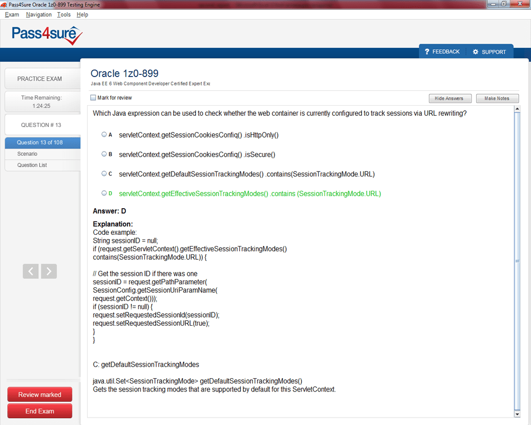Click the Pass4sure logo
The width and height of the screenshot is (531, 425).
coord(47,35)
